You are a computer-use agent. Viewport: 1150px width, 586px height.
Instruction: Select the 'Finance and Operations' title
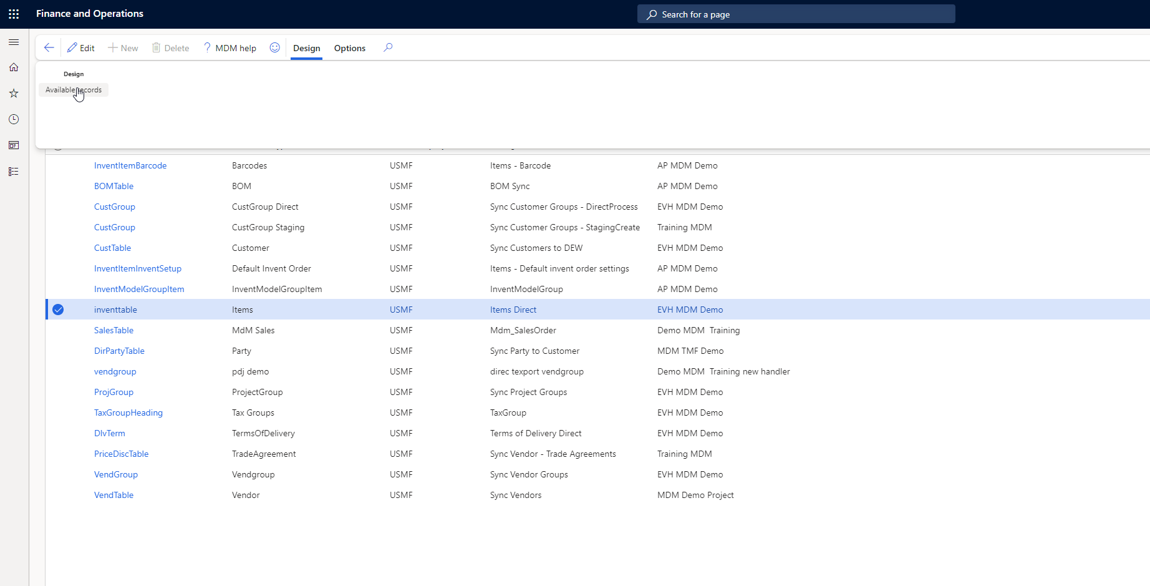[x=90, y=14]
